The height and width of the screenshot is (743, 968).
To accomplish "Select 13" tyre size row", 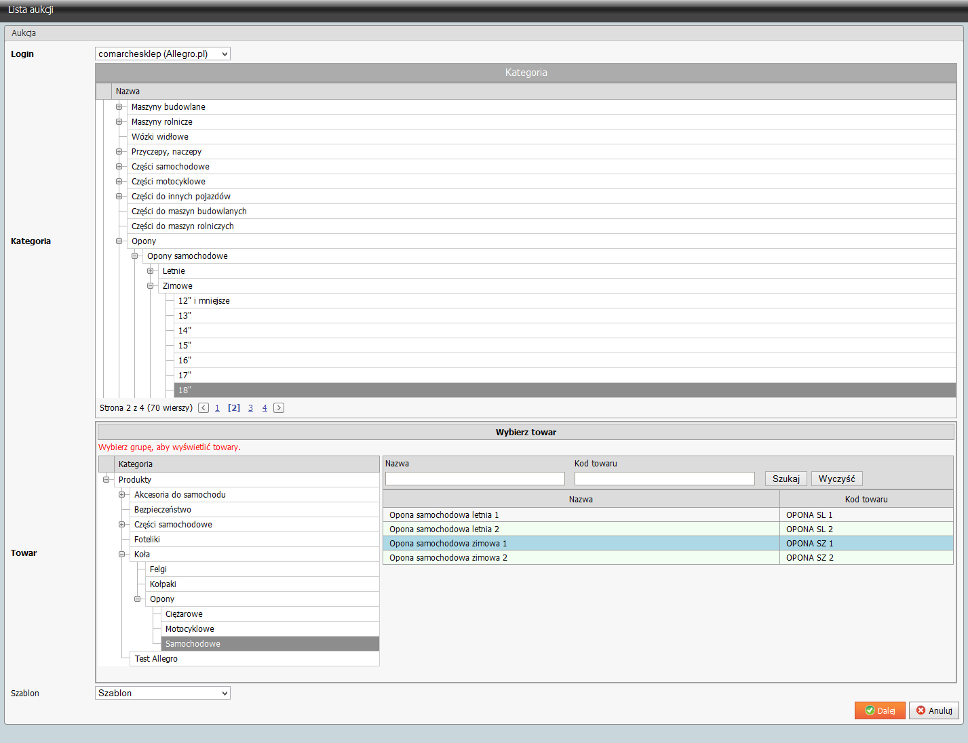I will click(565, 315).
